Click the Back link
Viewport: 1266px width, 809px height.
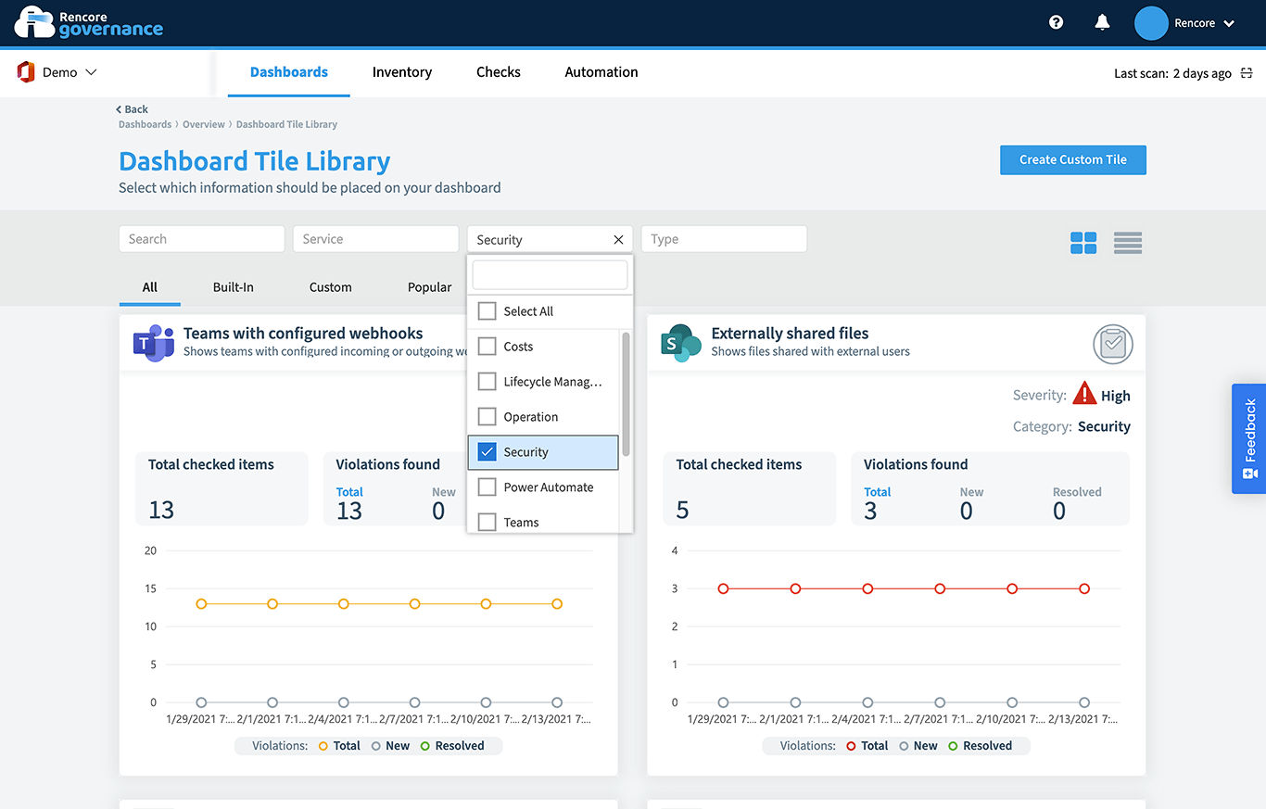pos(132,109)
